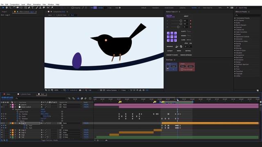Select the Camera tool in toolbar
Screen dimensions: 262x147
tap(18, 8)
